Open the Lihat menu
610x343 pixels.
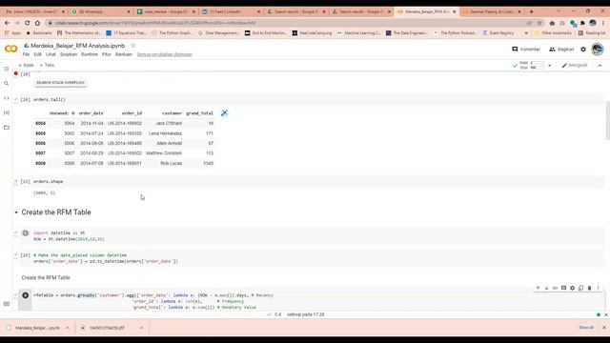(51, 54)
